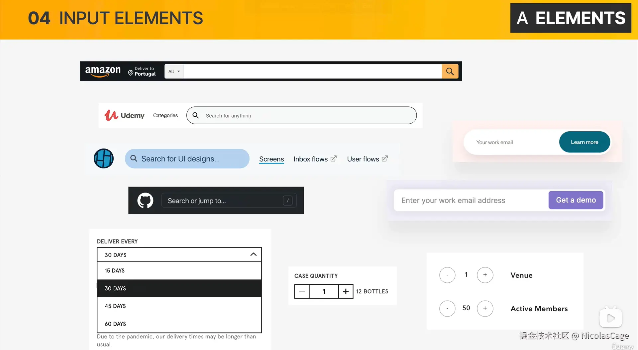Click the 'Deliver to Portugal' text
638x350 pixels.
tap(145, 71)
